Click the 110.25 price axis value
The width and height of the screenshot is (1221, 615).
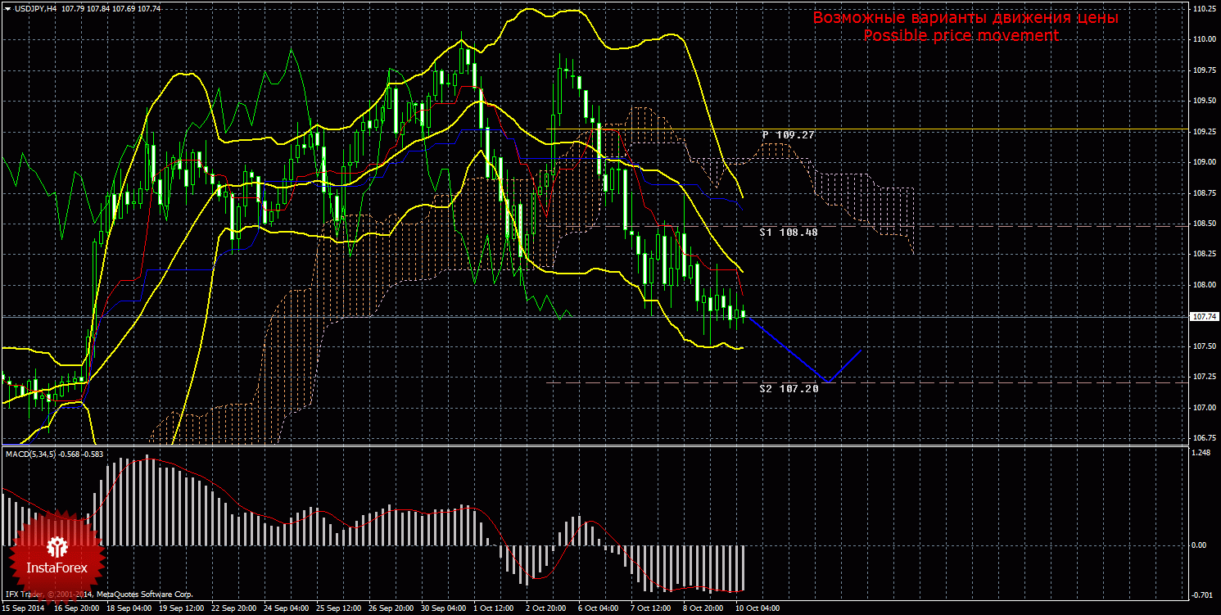point(1203,9)
